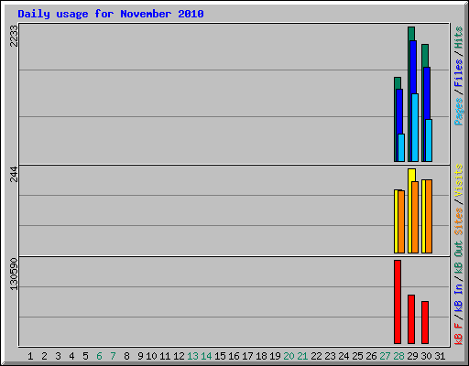Click the 'Pages' legend label
The width and height of the screenshot is (469, 366).
coord(459,112)
